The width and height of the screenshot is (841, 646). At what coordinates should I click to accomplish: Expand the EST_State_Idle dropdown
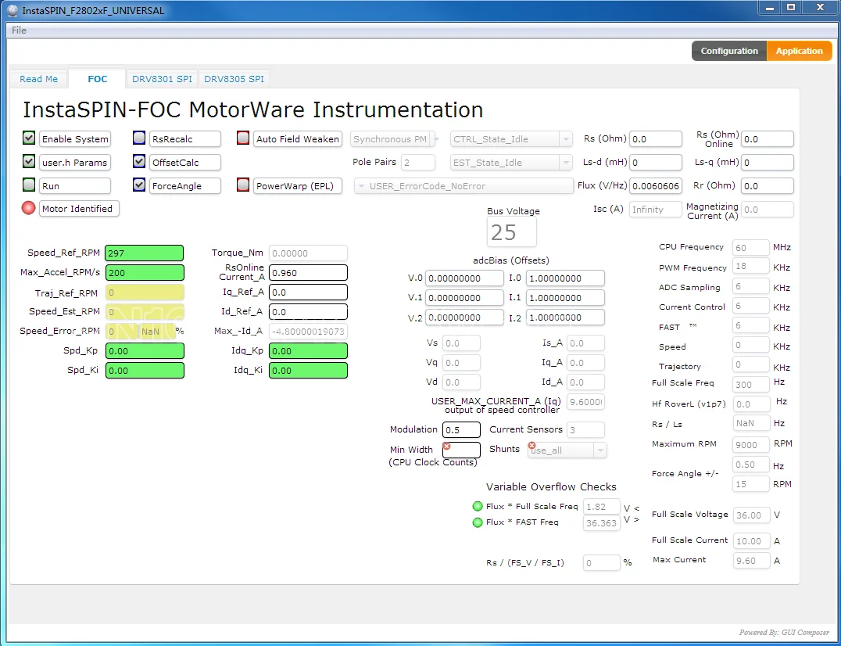tap(512, 163)
